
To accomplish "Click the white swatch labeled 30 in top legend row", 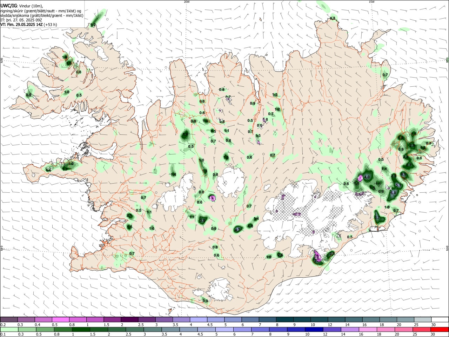I will tap(440, 319).
